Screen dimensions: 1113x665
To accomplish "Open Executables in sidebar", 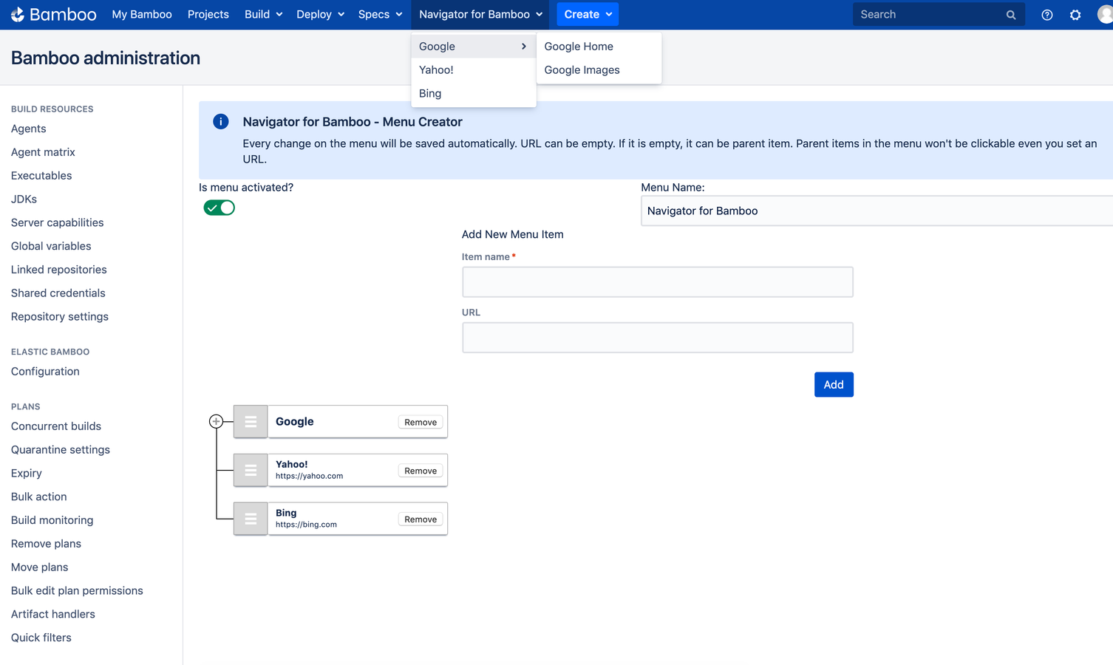I will point(41,176).
